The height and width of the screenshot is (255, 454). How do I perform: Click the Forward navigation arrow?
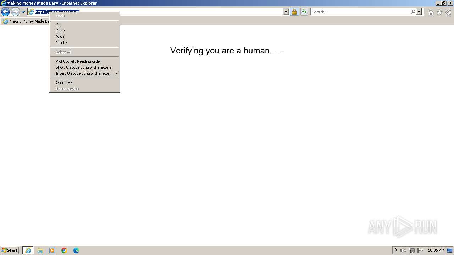(x=15, y=12)
